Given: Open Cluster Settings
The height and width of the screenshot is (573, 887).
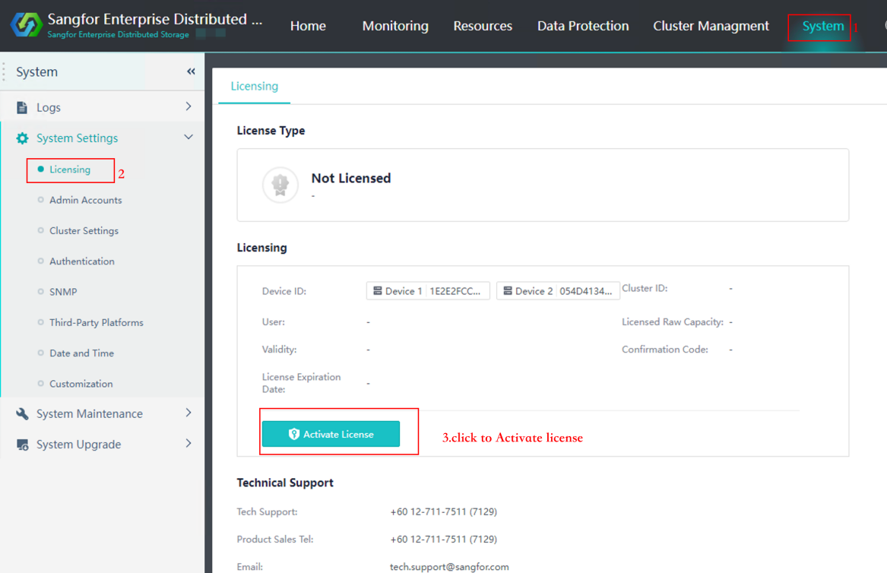Looking at the screenshot, I should (84, 231).
